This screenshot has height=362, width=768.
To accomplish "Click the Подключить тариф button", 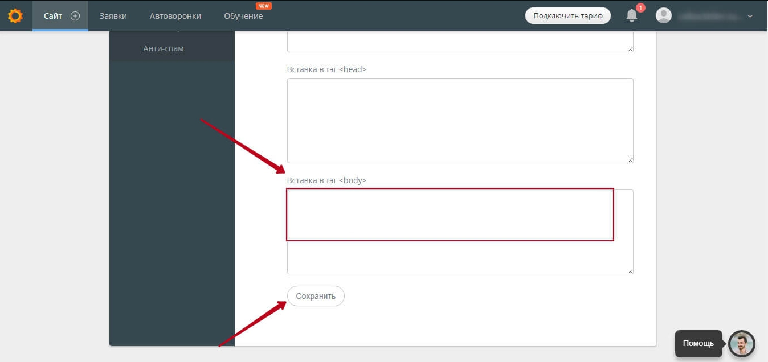I will pos(567,16).
